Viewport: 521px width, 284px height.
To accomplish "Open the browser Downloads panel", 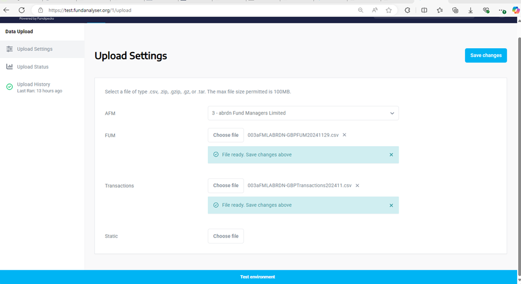I will pyautogui.click(x=471, y=10).
